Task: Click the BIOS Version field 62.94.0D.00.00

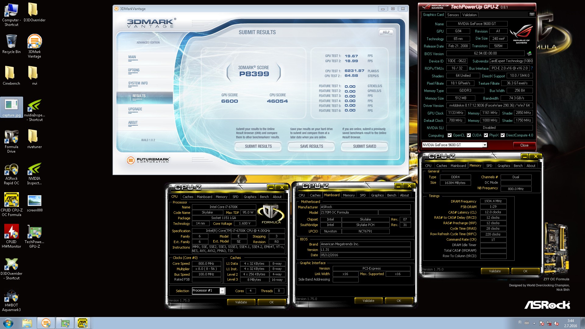Action: point(485,53)
